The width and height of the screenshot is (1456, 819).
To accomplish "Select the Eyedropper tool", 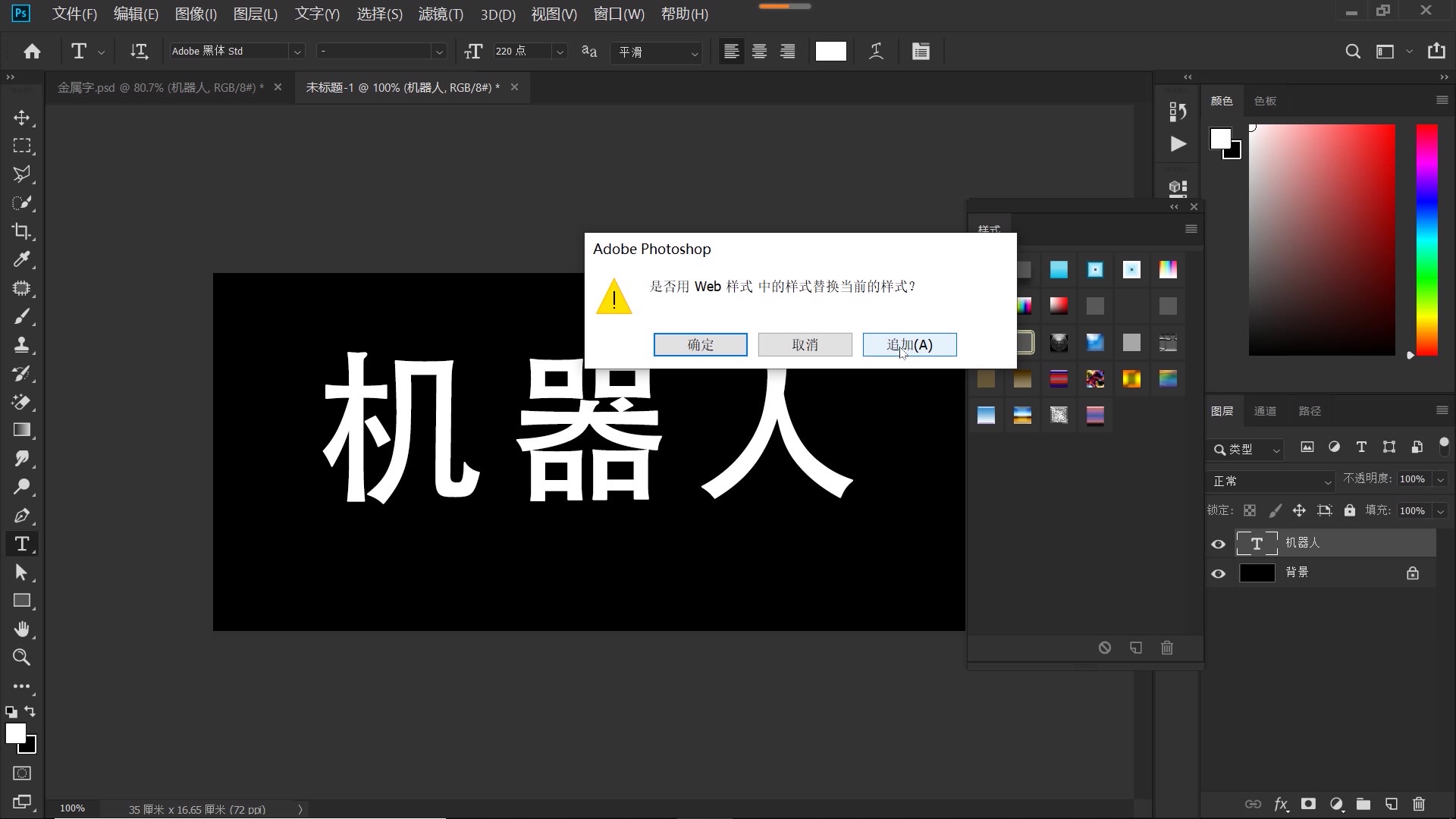I will [22, 259].
